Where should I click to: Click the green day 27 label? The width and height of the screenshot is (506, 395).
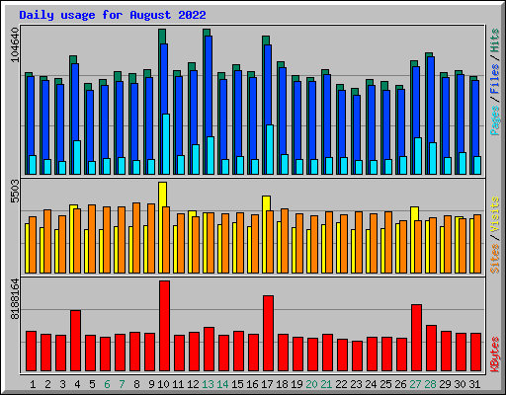[x=415, y=384]
